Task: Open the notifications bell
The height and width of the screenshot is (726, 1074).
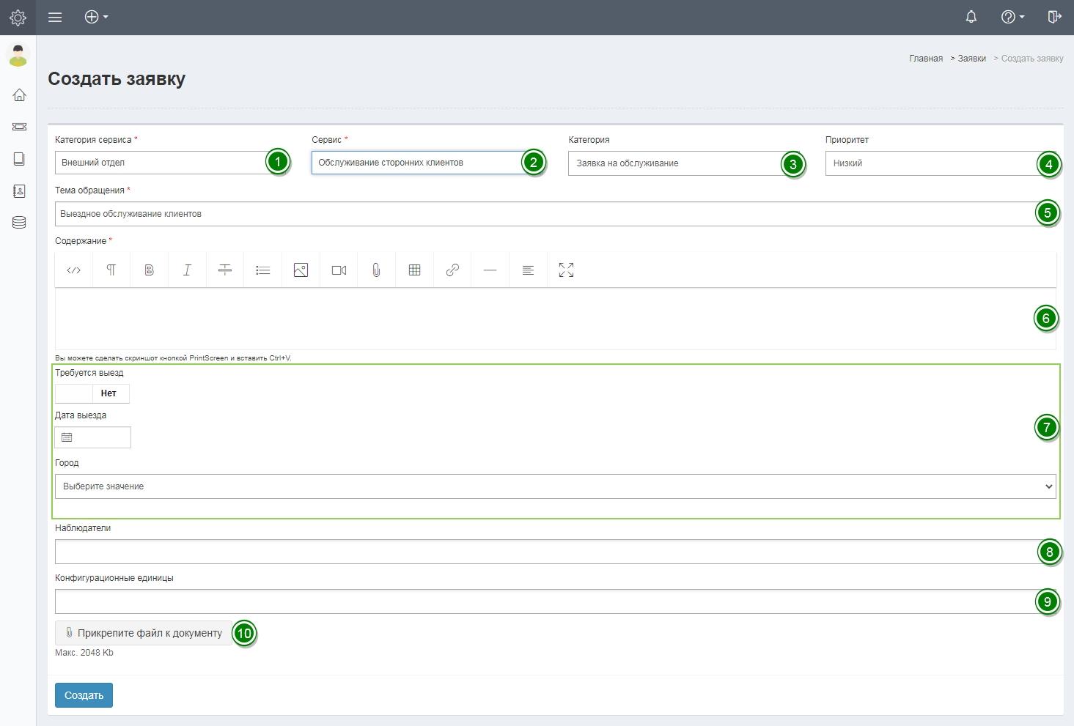Action: click(971, 17)
